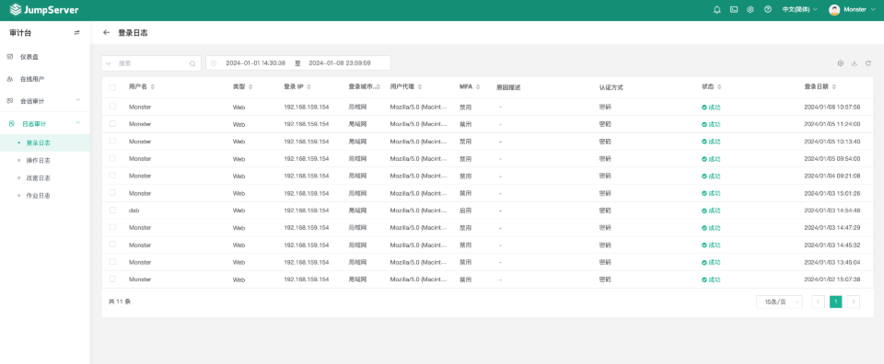
Task: Refresh the table with the reload icon
Action: click(x=868, y=63)
